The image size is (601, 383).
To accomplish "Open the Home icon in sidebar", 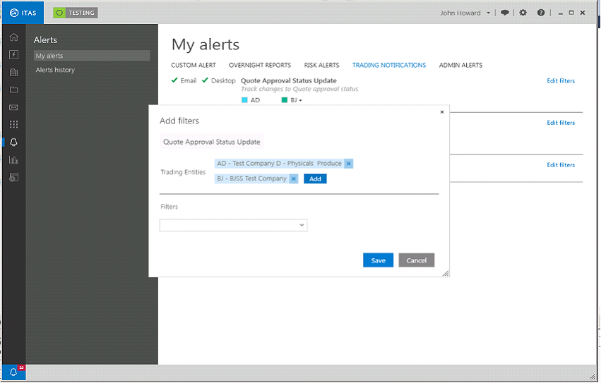I will (x=14, y=37).
